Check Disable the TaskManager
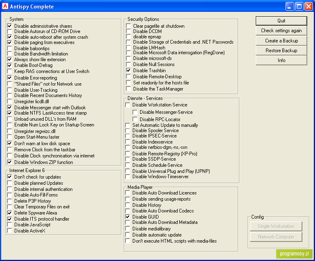This screenshot has width=315, height=261. pyautogui.click(x=128, y=88)
